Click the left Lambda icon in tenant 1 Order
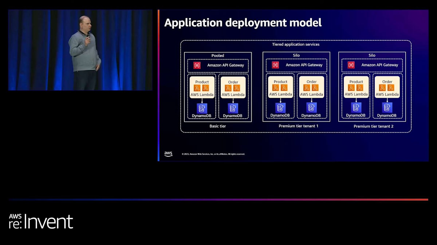437x245 pixels. [x=307, y=88]
